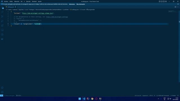Click the Users breadcrumb segment
Viewport: 180px width, 101px height.
click(x=10, y=10)
